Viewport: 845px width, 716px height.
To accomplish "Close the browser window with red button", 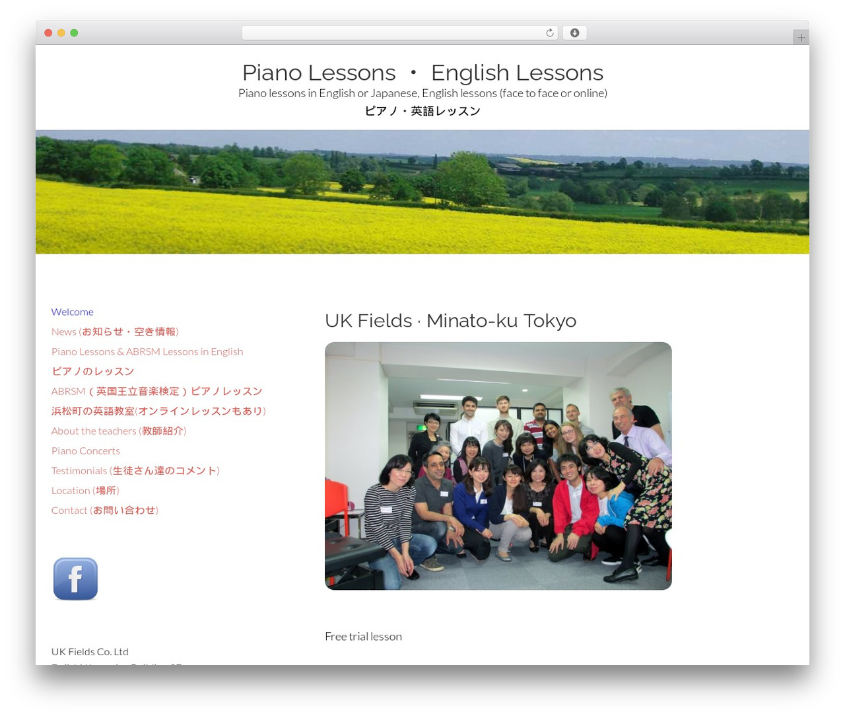I will (x=48, y=33).
